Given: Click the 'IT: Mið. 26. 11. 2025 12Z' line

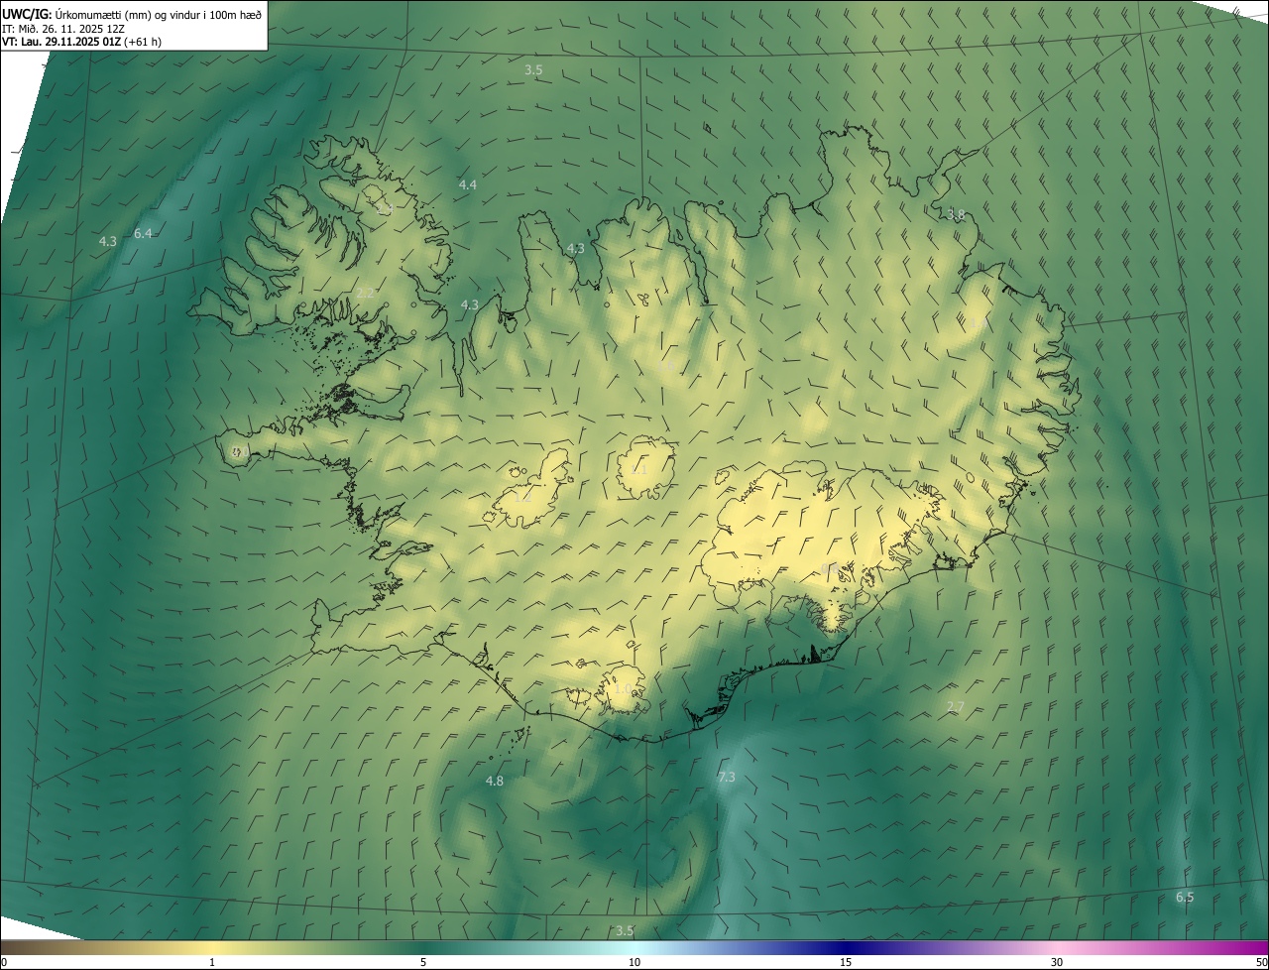Looking at the screenshot, I should pyautogui.click(x=62, y=28).
